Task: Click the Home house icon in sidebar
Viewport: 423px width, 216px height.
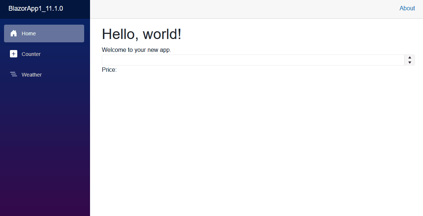Action: click(x=14, y=33)
